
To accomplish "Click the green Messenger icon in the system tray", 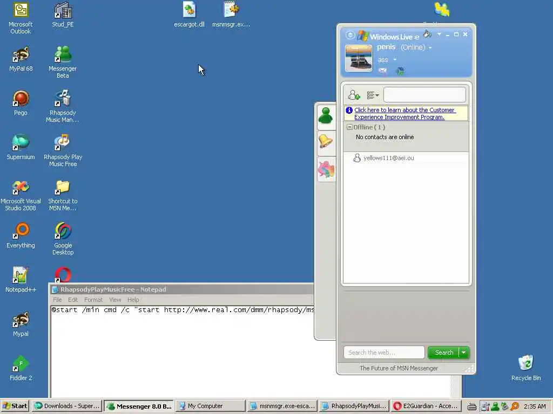I will click(x=495, y=406).
